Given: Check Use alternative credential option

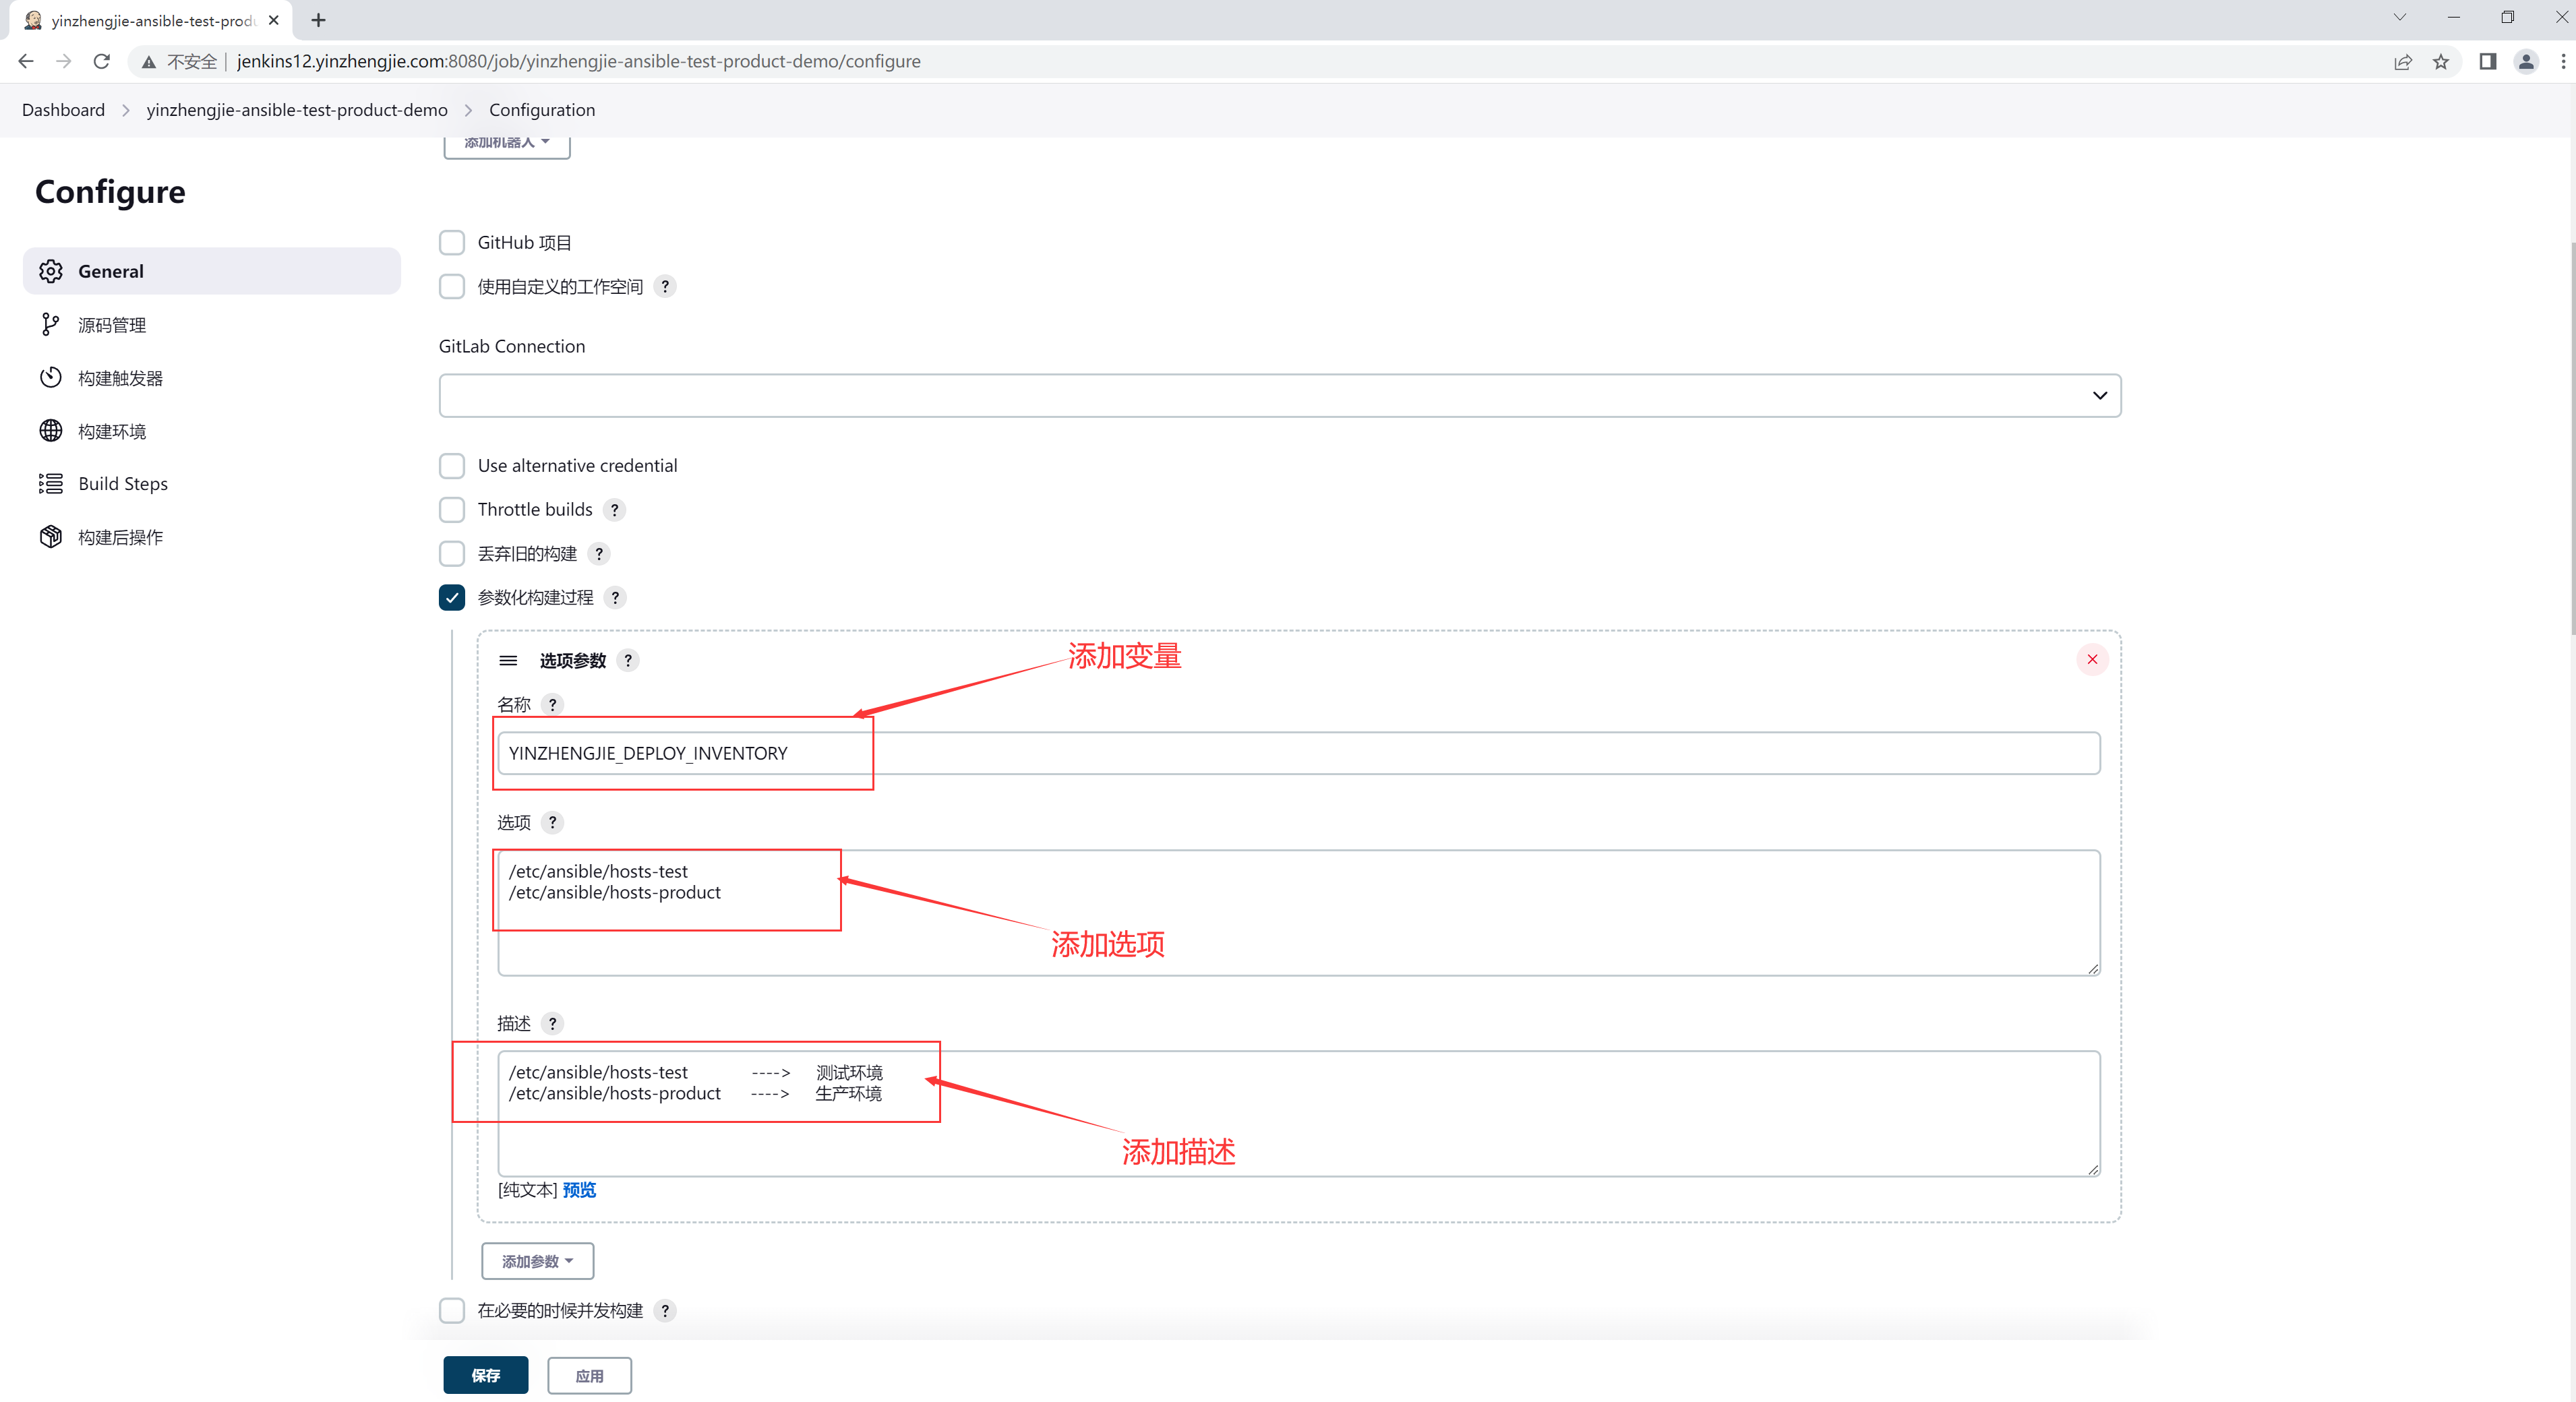Looking at the screenshot, I should point(452,465).
